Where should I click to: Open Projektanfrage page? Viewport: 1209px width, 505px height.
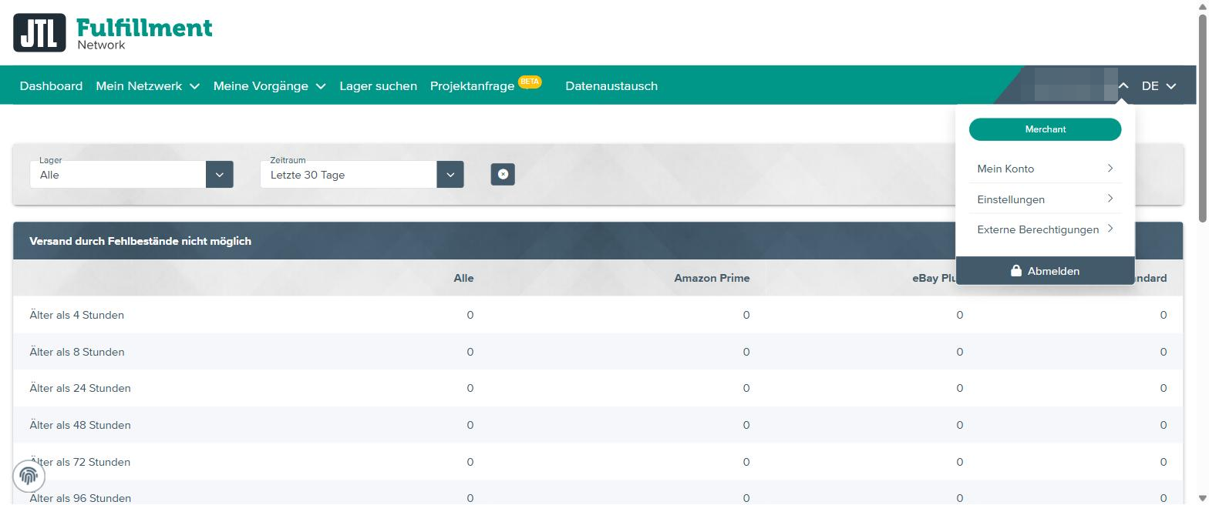tap(472, 86)
